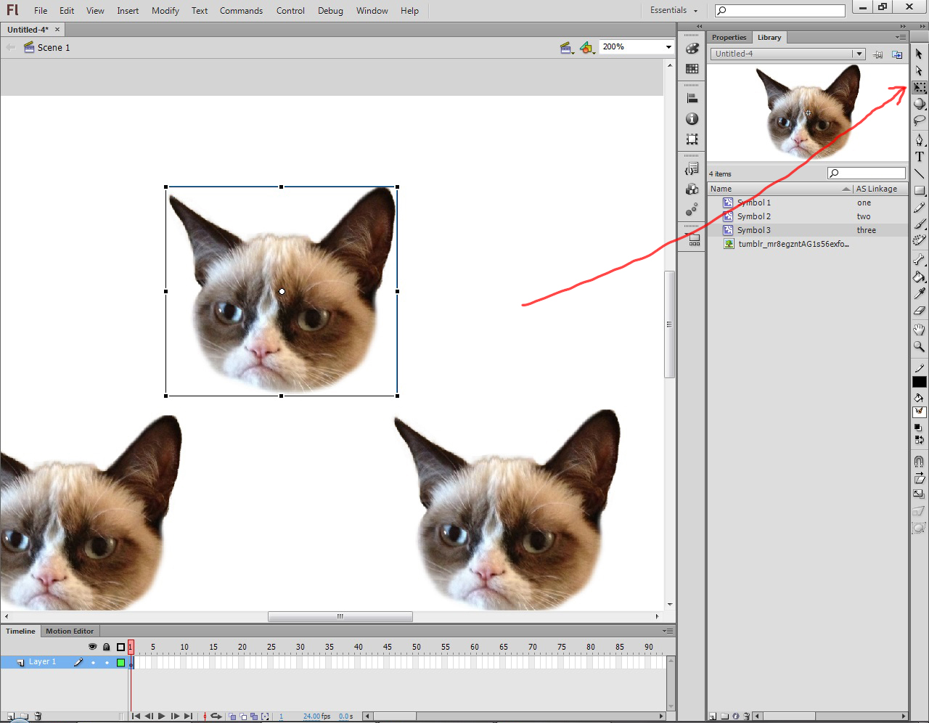The image size is (929, 723).
Task: Open the File menu
Action: click(x=41, y=10)
